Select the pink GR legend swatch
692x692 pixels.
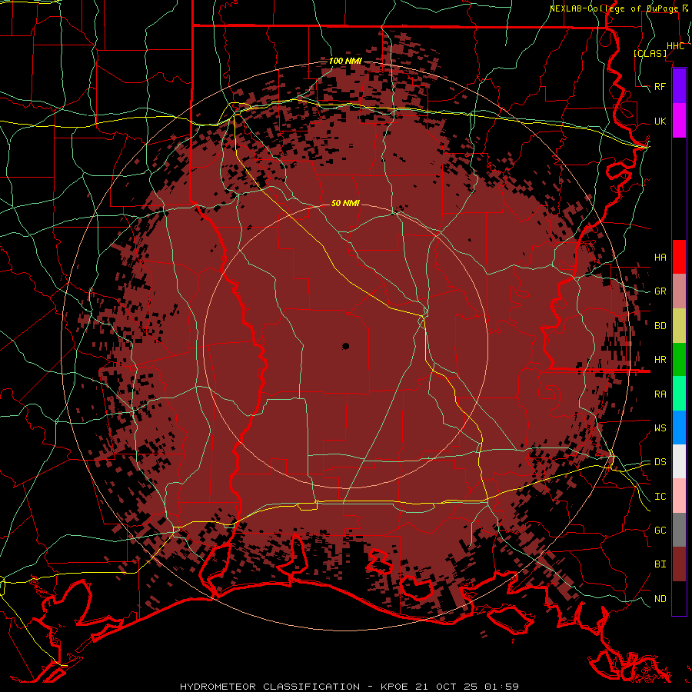pyautogui.click(x=679, y=291)
